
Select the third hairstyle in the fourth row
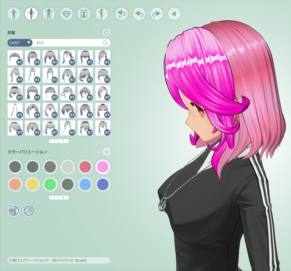point(50,110)
